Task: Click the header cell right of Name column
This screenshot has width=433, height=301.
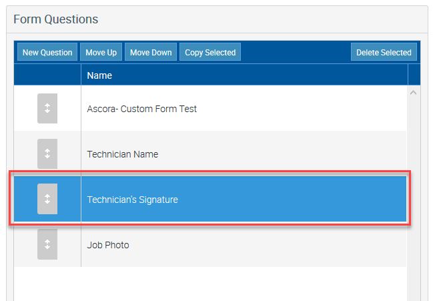Action: (x=414, y=75)
